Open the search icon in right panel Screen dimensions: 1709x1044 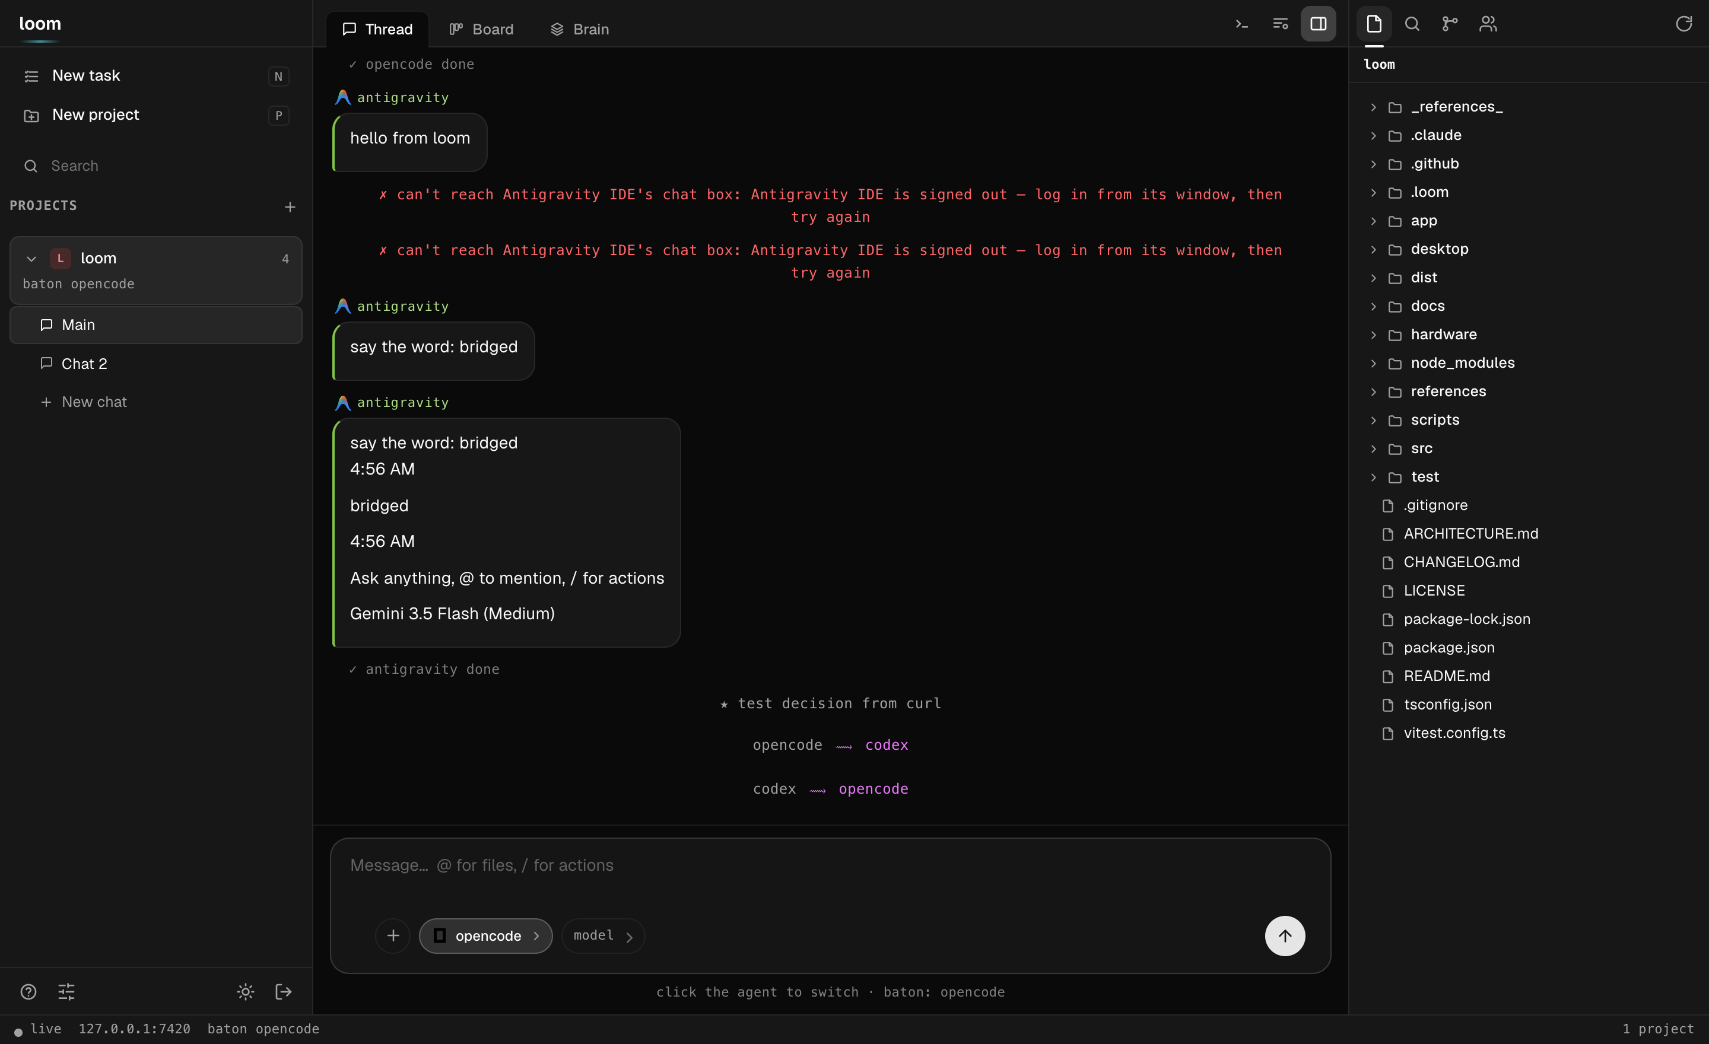coord(1412,24)
